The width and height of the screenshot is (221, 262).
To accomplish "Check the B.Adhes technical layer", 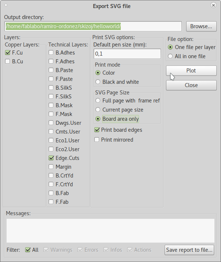I will pyautogui.click(x=51, y=52).
